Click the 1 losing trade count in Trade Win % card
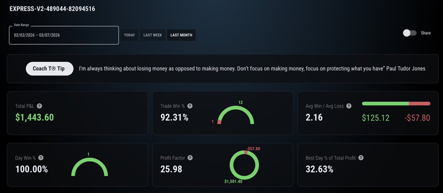 pos(213,121)
